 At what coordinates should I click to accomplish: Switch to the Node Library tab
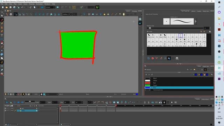(x=205, y=99)
